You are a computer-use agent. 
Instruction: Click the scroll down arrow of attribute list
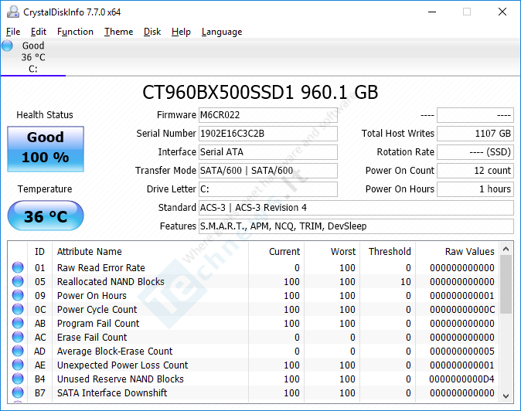point(506,396)
